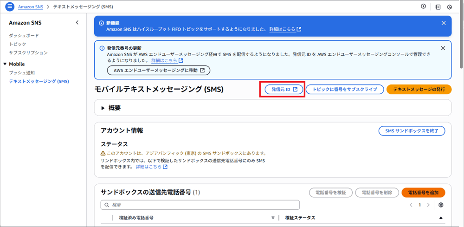Screen dimensions: 464x227
Task: Open the CloudShell-style panel icon at the top right
Action: coord(438,7)
